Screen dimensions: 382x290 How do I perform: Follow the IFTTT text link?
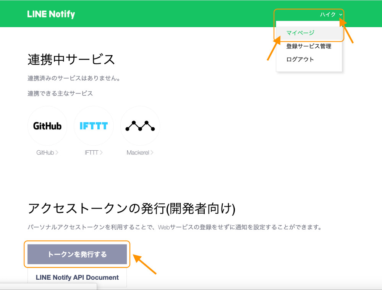92,153
